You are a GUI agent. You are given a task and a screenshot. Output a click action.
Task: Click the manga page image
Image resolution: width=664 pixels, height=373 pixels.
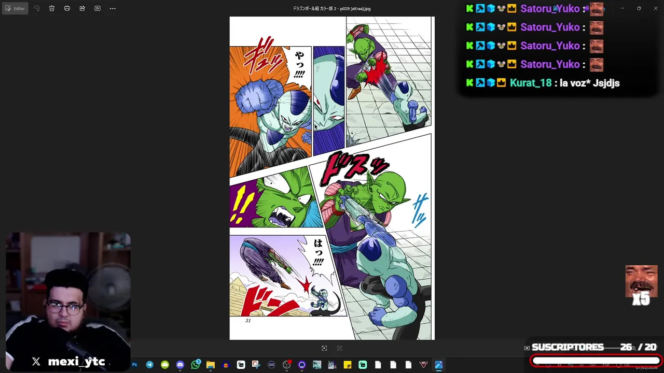[x=332, y=178]
